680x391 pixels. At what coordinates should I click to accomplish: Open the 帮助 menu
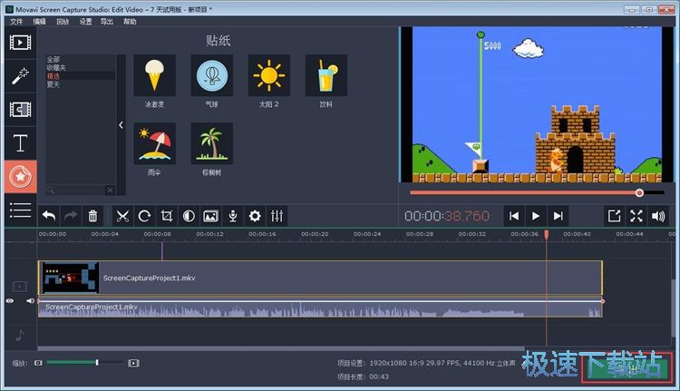pos(130,21)
